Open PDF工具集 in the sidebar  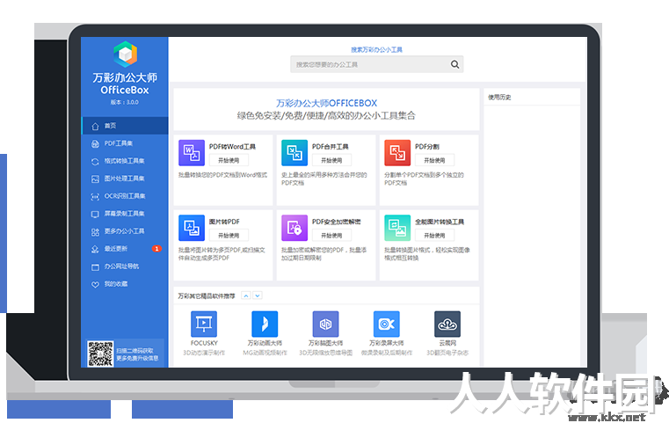coord(125,143)
